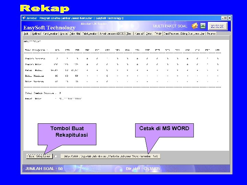
Task: Click the Nilai Maximum row label
Action: [34, 82]
